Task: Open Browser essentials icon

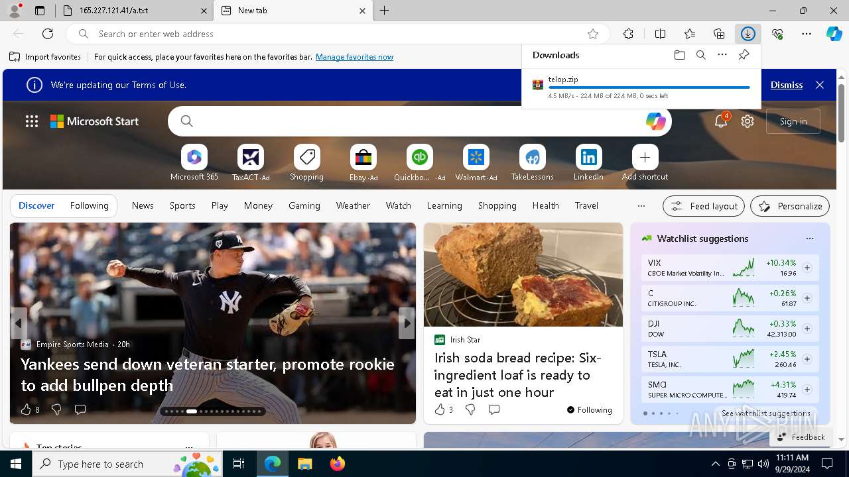Action: click(x=777, y=34)
